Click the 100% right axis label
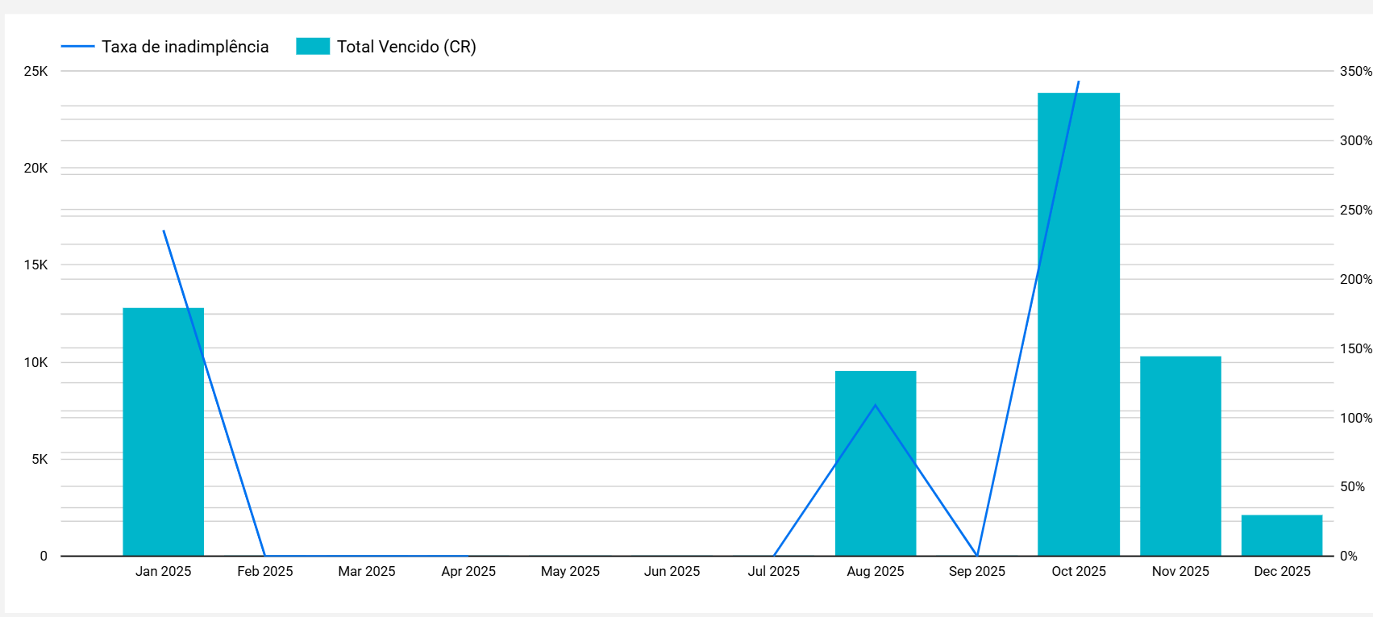Viewport: 1373px width, 617px height. 1355,418
